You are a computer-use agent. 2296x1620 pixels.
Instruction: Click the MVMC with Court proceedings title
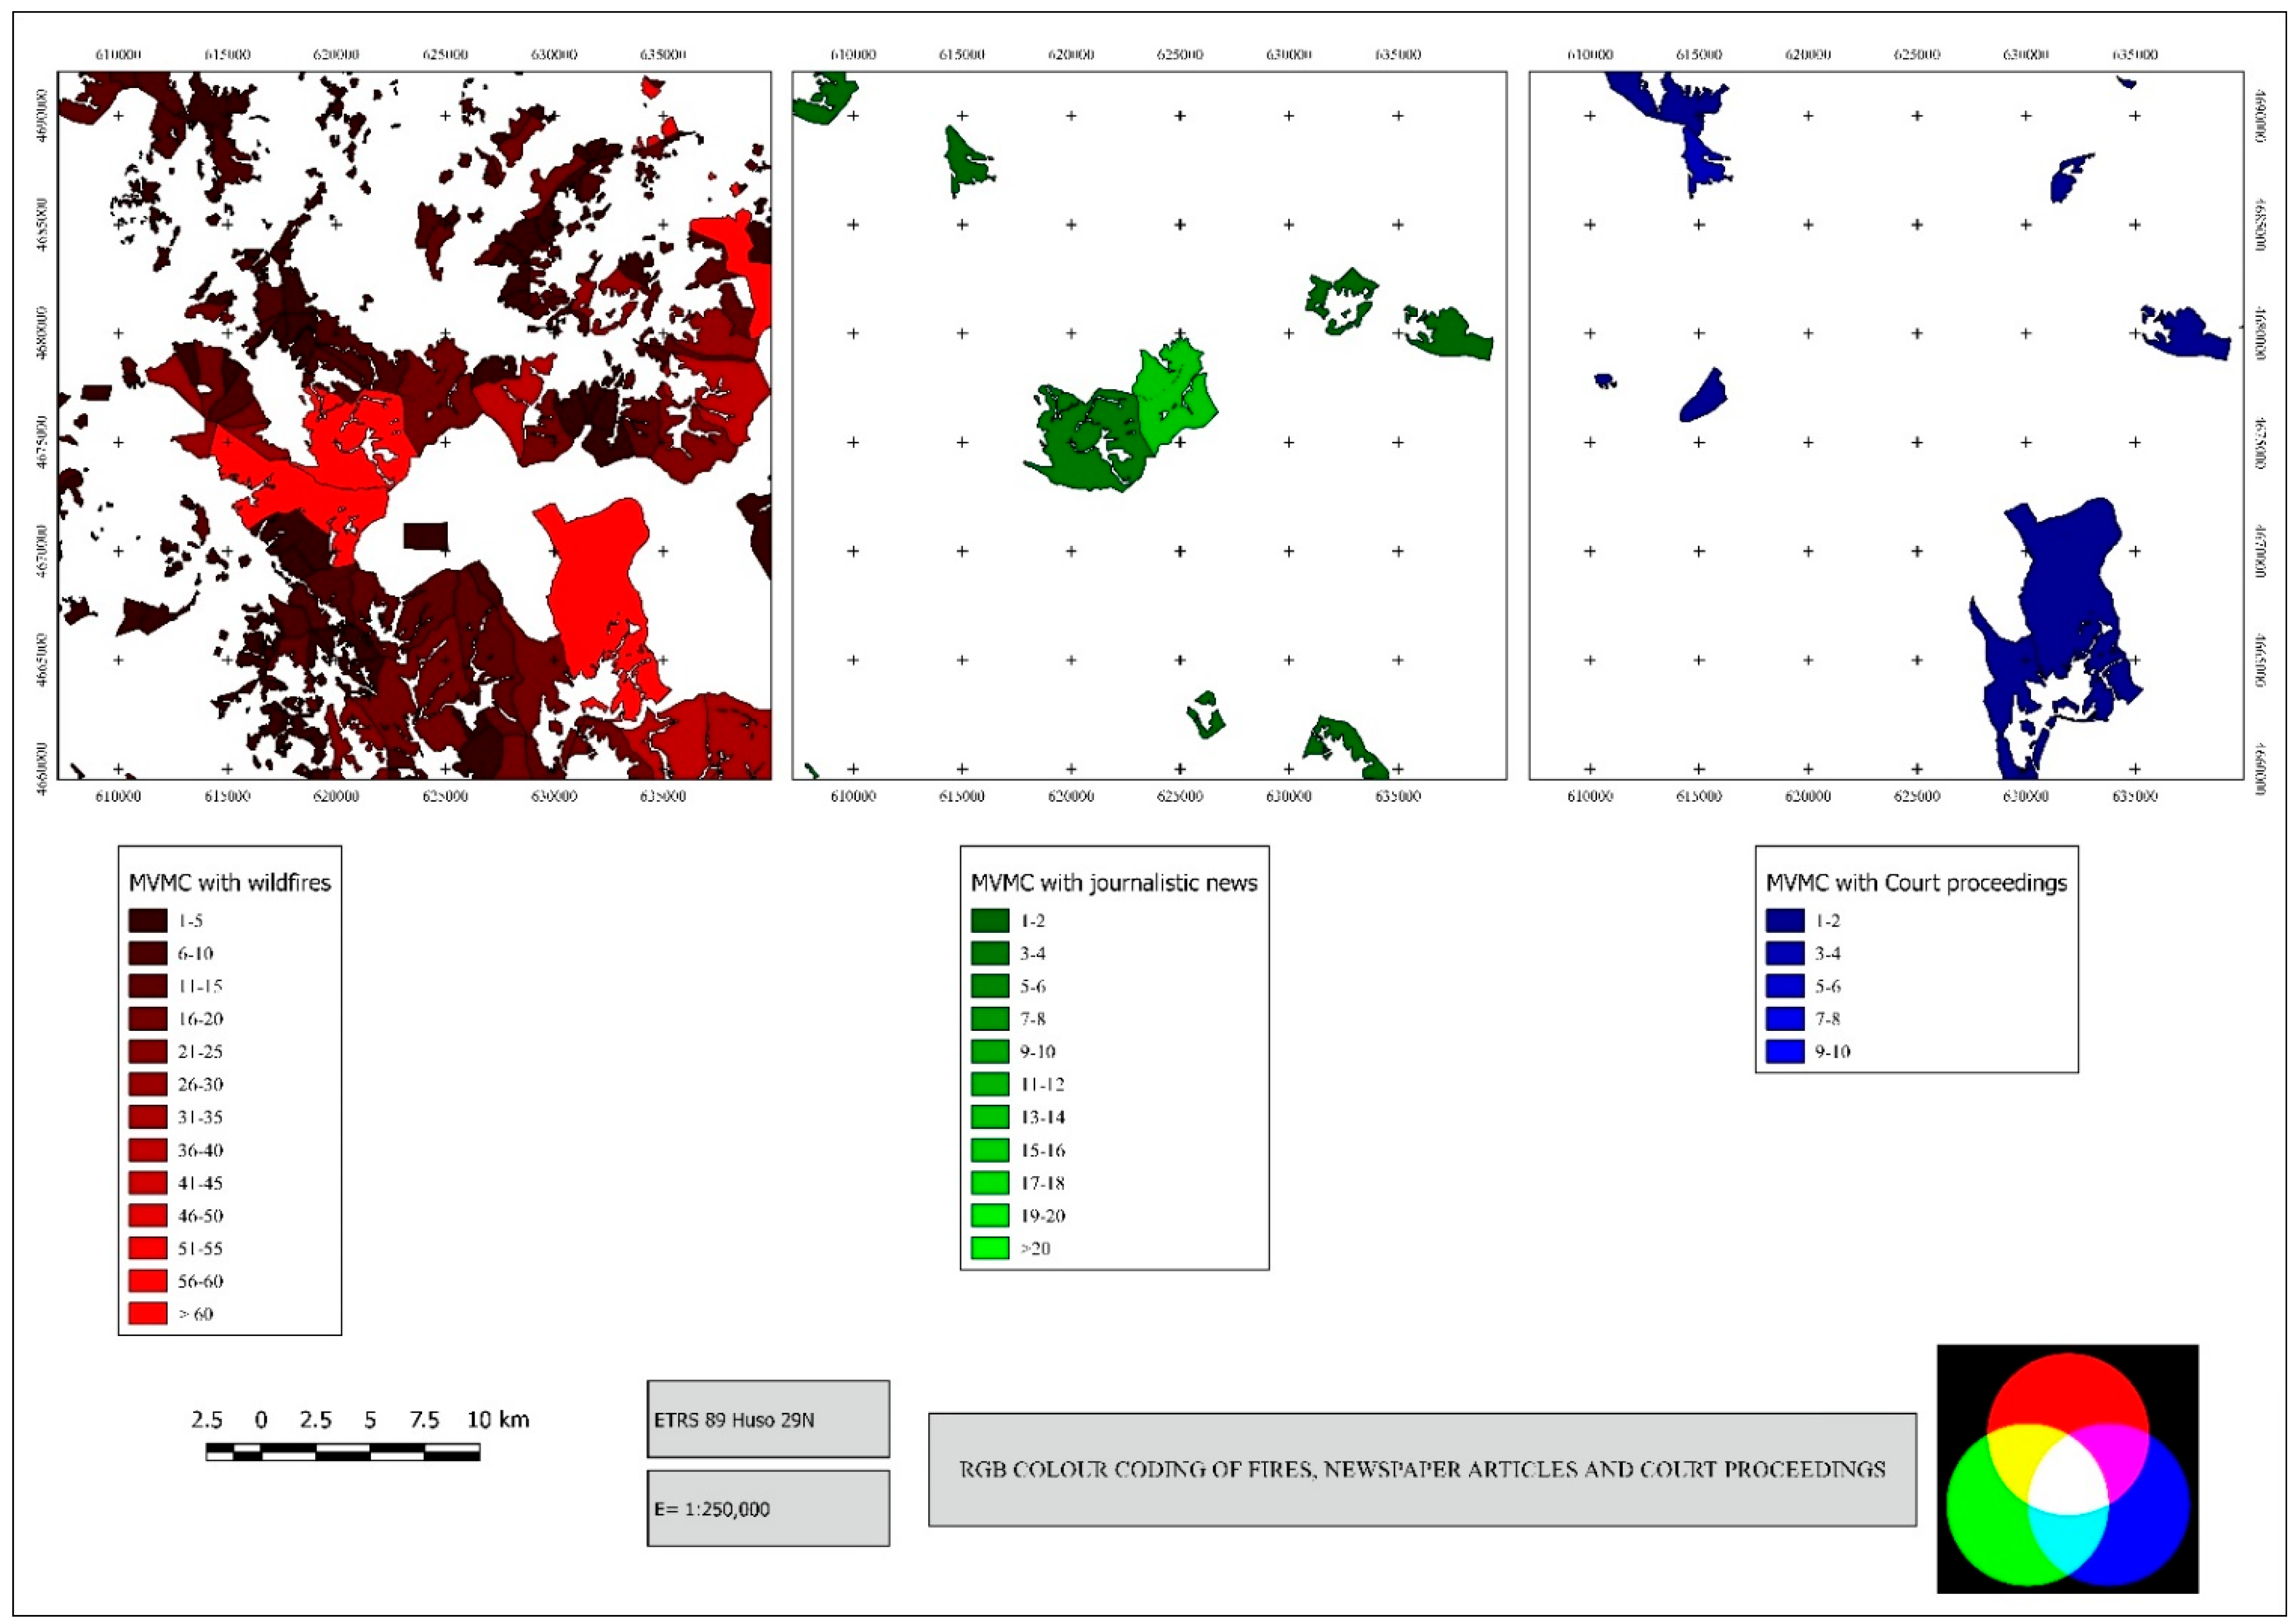(1916, 883)
